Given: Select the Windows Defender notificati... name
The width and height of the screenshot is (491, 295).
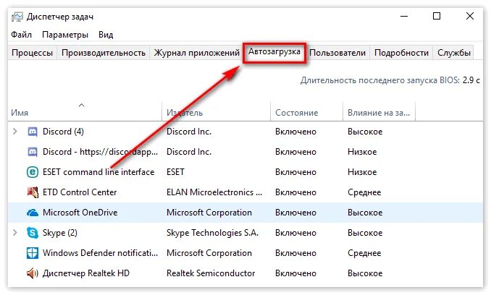Looking at the screenshot, I should click(x=100, y=253).
